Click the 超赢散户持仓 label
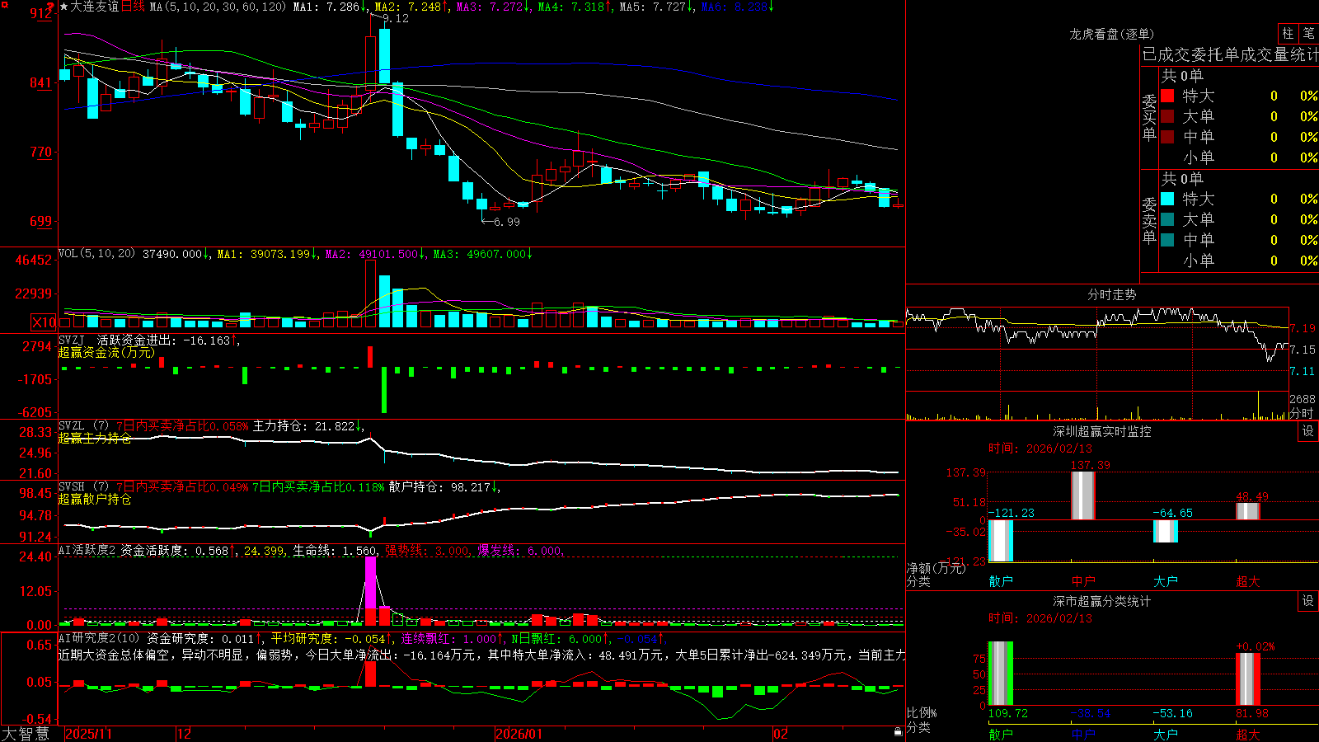The width and height of the screenshot is (1319, 742). click(x=95, y=499)
